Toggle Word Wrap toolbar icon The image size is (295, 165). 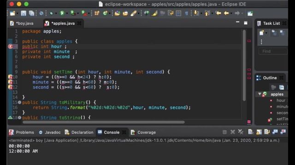[x=171, y=13]
